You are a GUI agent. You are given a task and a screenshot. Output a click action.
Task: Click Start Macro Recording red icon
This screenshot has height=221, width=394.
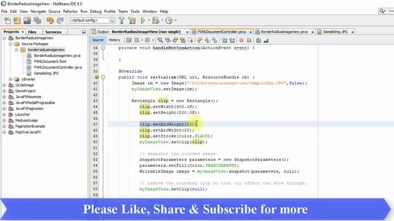coord(241,40)
